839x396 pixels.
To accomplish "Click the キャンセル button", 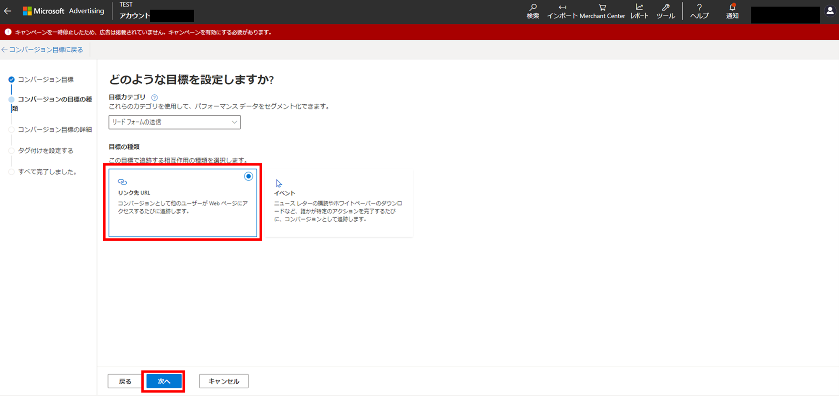I will (224, 381).
